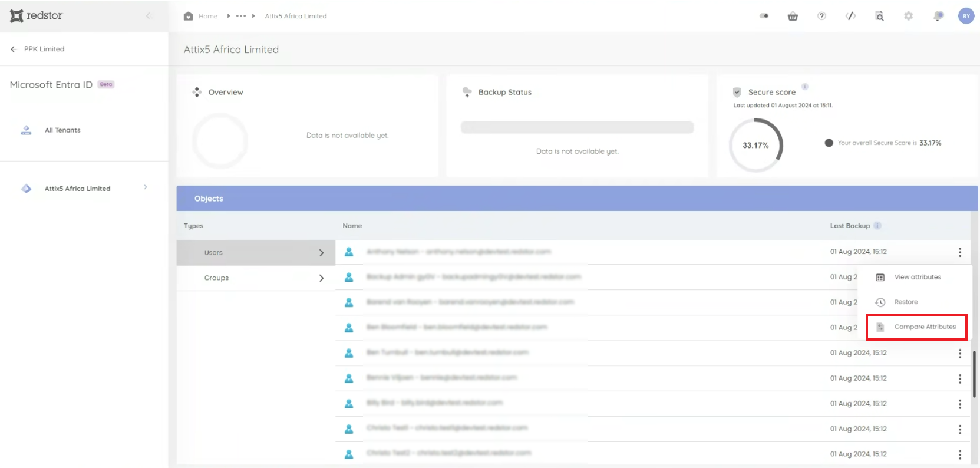Open the Billy Bird row kebab menu

click(960, 404)
